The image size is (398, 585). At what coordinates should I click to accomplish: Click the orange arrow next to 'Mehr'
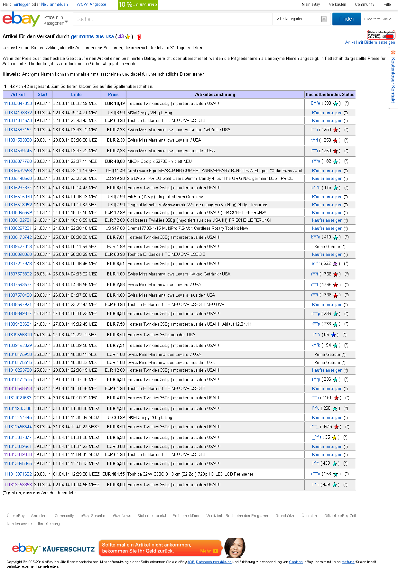[x=216, y=551]
